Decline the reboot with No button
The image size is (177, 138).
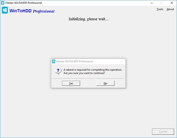(105, 83)
